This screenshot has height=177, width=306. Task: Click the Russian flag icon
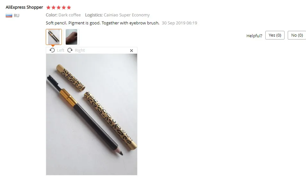pyautogui.click(x=9, y=15)
